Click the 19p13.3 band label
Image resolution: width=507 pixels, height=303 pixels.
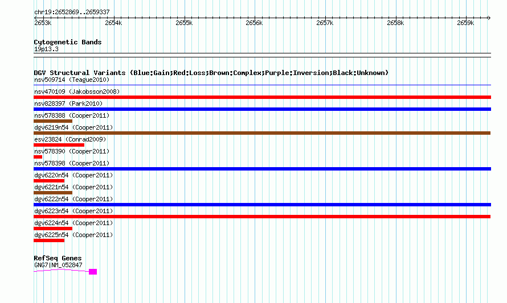[46, 49]
